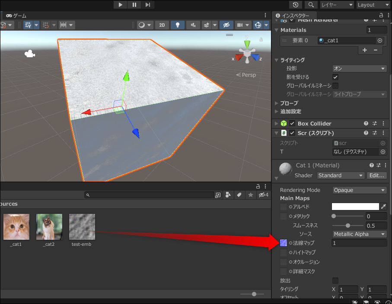The image size is (392, 304).
Task: Select the test-emb texture asset
Action: [82, 230]
